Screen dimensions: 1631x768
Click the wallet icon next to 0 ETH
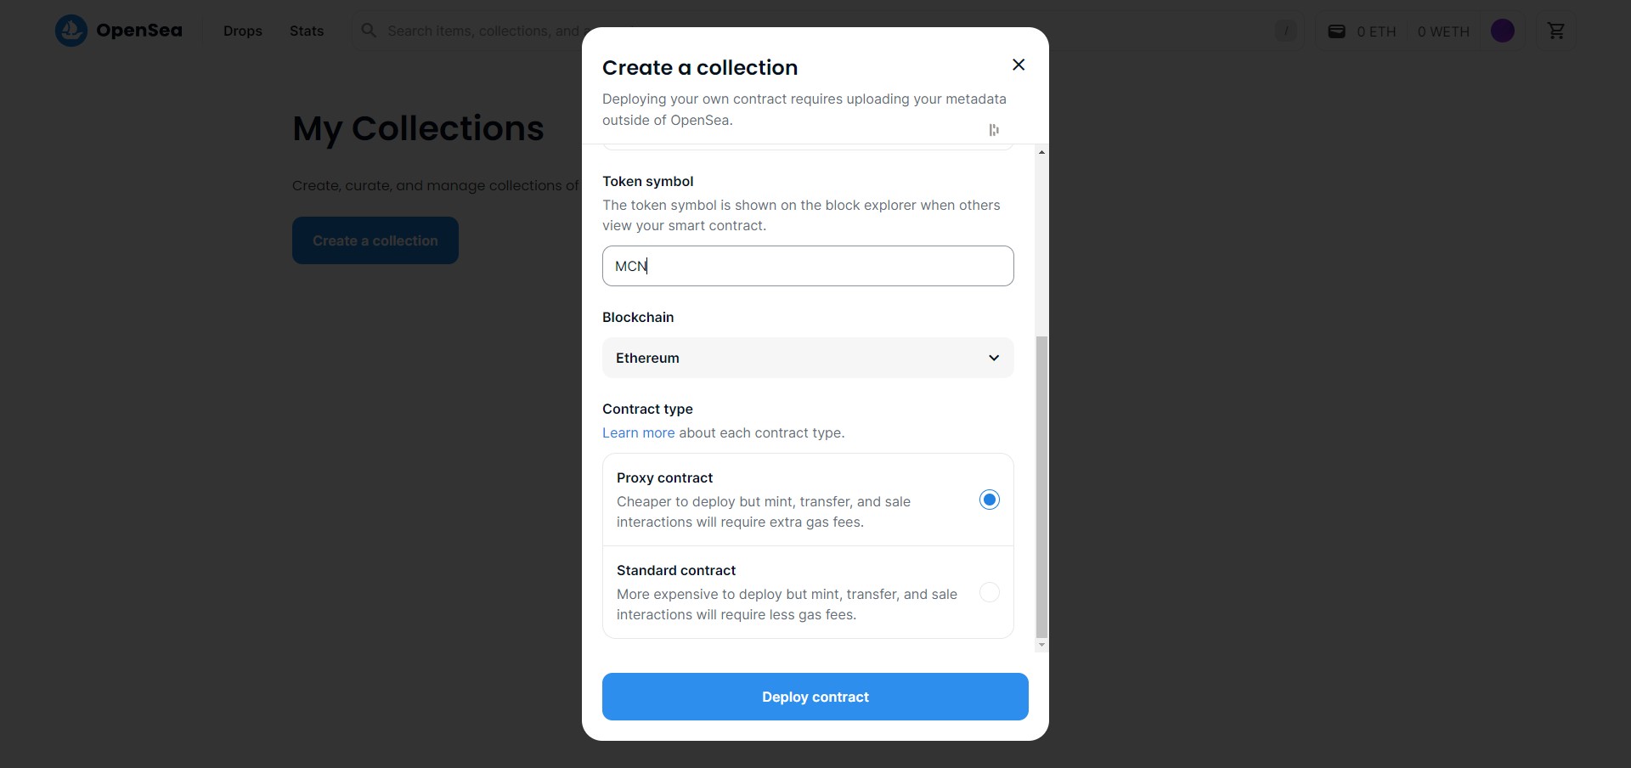(1336, 31)
